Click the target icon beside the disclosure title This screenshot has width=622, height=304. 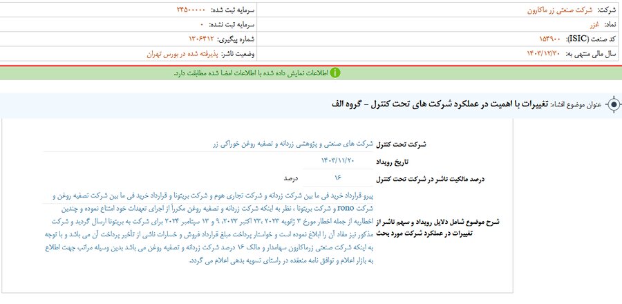coord(612,105)
